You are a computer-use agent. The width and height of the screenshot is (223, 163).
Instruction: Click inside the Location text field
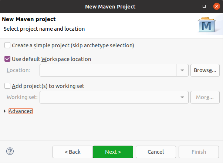tap(108, 70)
